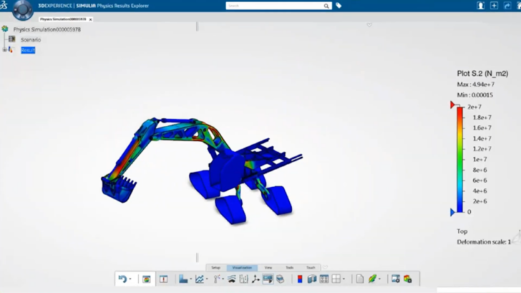Screen dimensions: 521x293
Task: Click the Scenario node film icon
Action: tap(12, 39)
